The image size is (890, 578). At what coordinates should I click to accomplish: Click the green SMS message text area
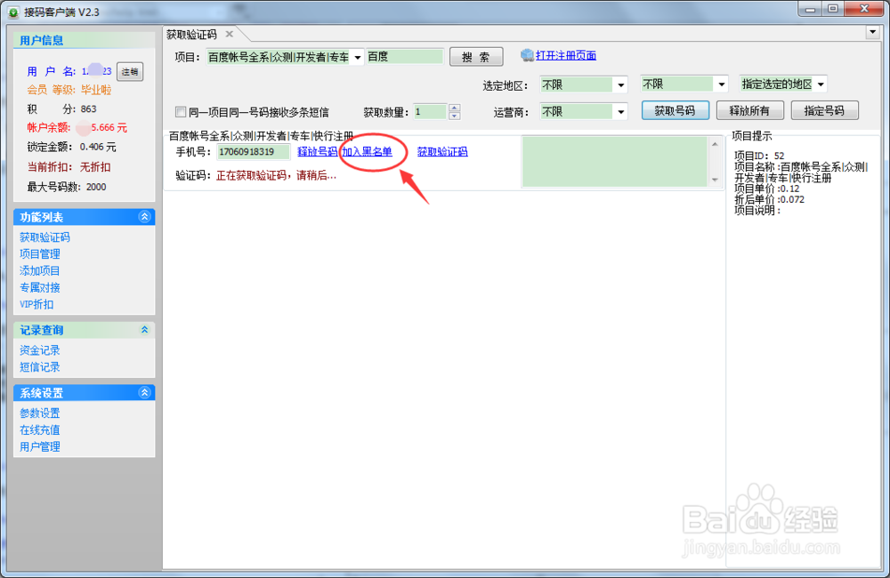(615, 162)
